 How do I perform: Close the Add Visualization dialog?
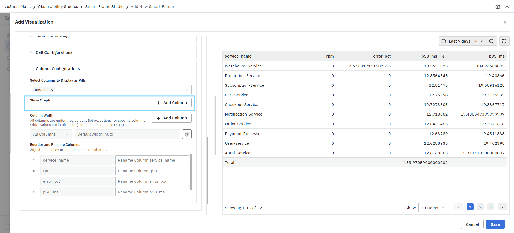click(x=505, y=22)
